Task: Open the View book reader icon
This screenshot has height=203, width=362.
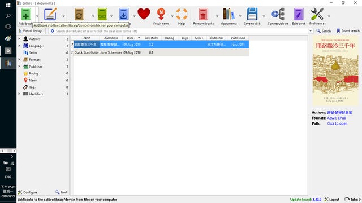Action: pyautogui.click(x=102, y=14)
